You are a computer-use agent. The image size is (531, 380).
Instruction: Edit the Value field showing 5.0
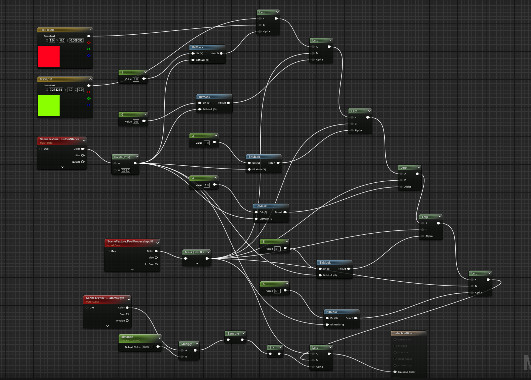point(277,249)
